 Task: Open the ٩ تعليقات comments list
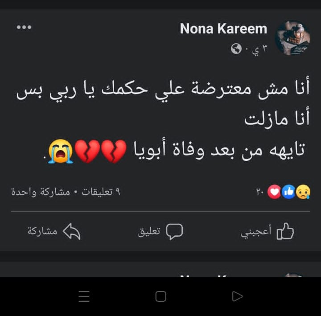[x=101, y=192]
